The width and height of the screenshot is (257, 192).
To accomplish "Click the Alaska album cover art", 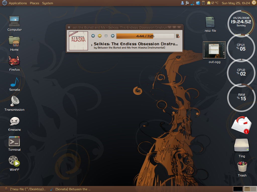I will [x=78, y=40].
